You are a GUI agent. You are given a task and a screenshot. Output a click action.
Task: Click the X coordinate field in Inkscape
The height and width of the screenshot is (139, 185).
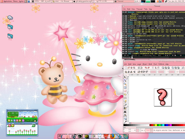(x=153, y=72)
